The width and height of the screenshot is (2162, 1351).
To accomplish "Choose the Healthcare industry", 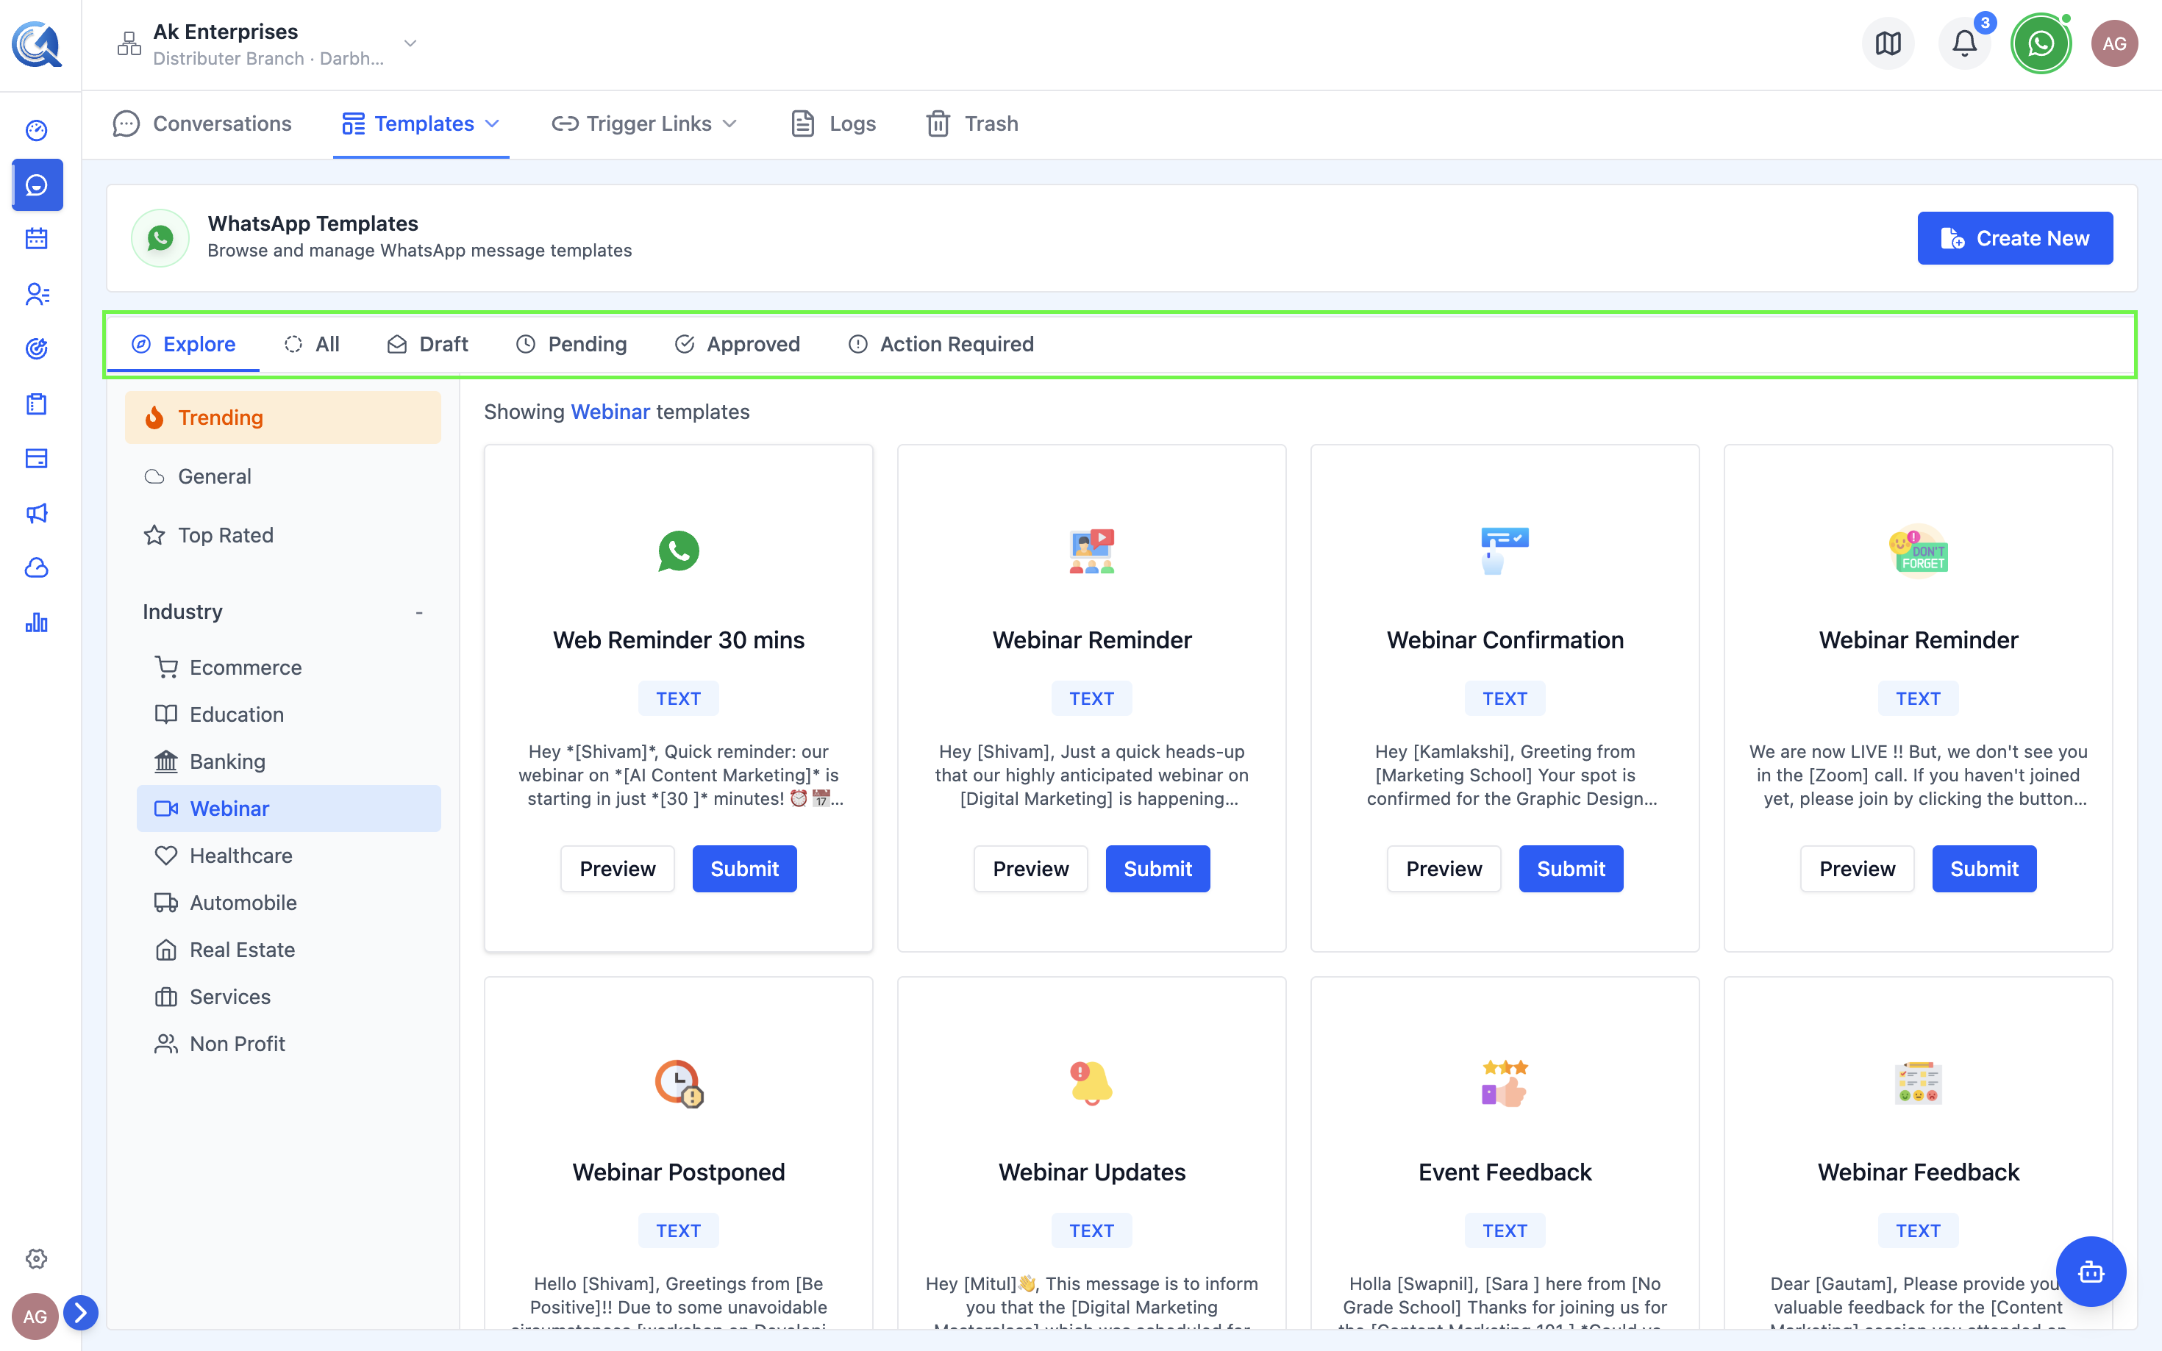I will pos(288,856).
